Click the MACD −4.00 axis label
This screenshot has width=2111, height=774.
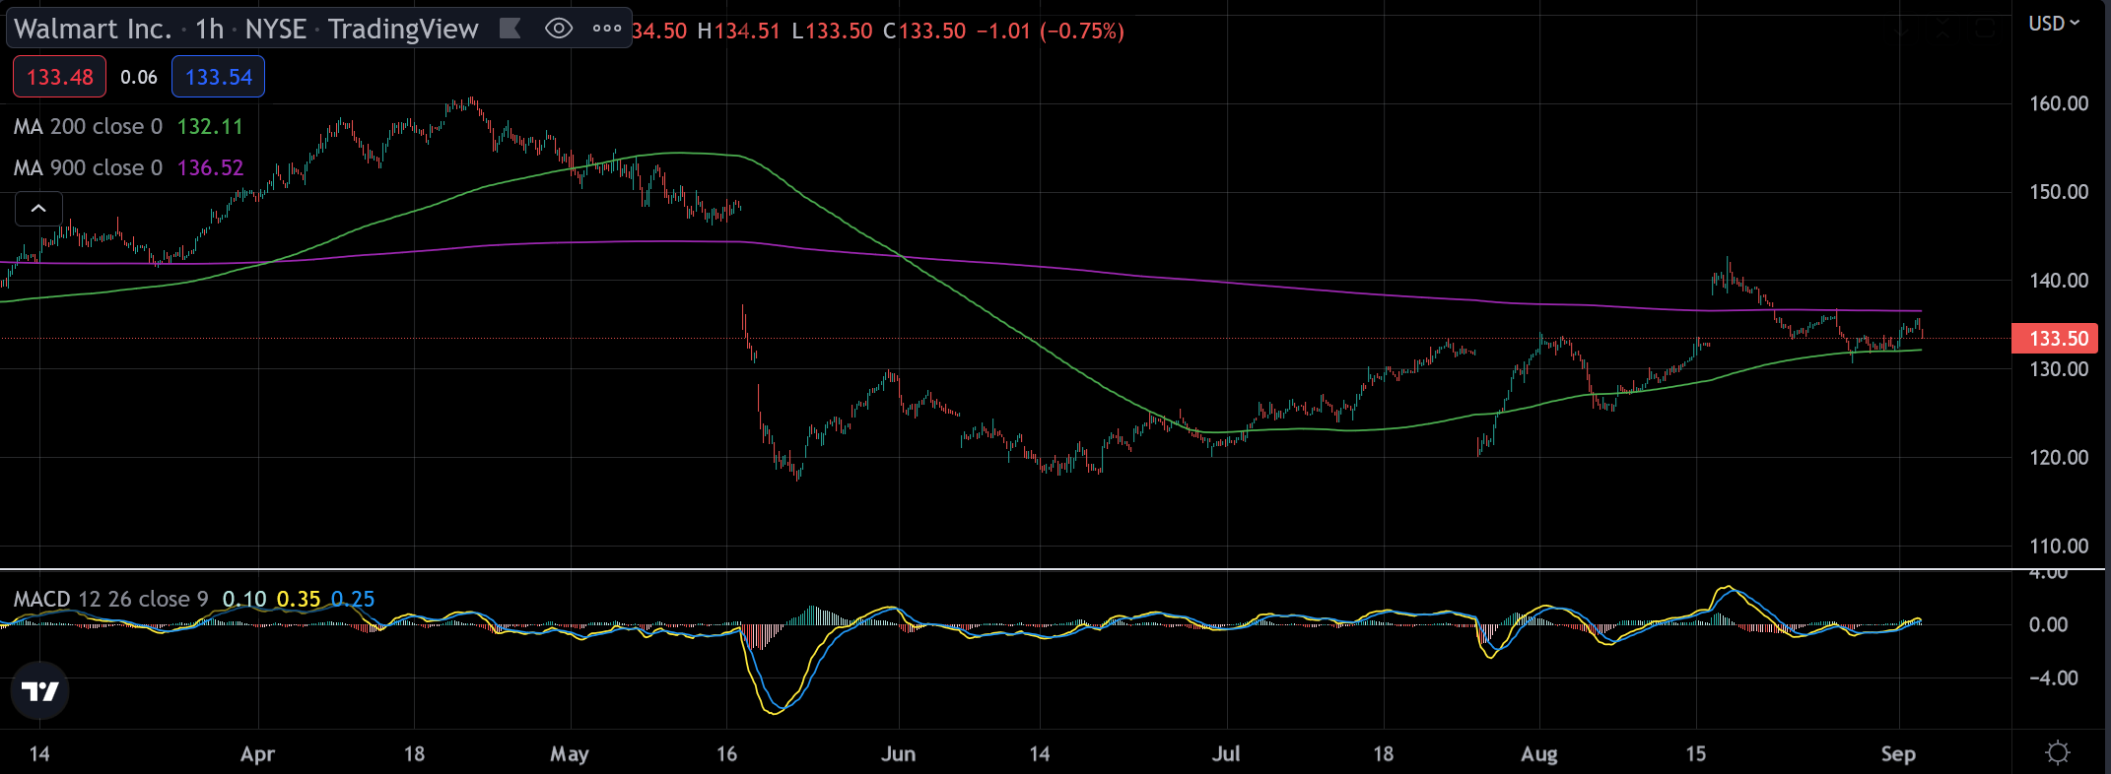tap(2053, 677)
